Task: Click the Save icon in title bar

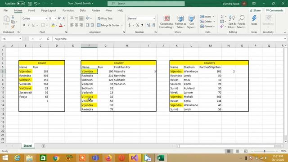Action: point(30,4)
